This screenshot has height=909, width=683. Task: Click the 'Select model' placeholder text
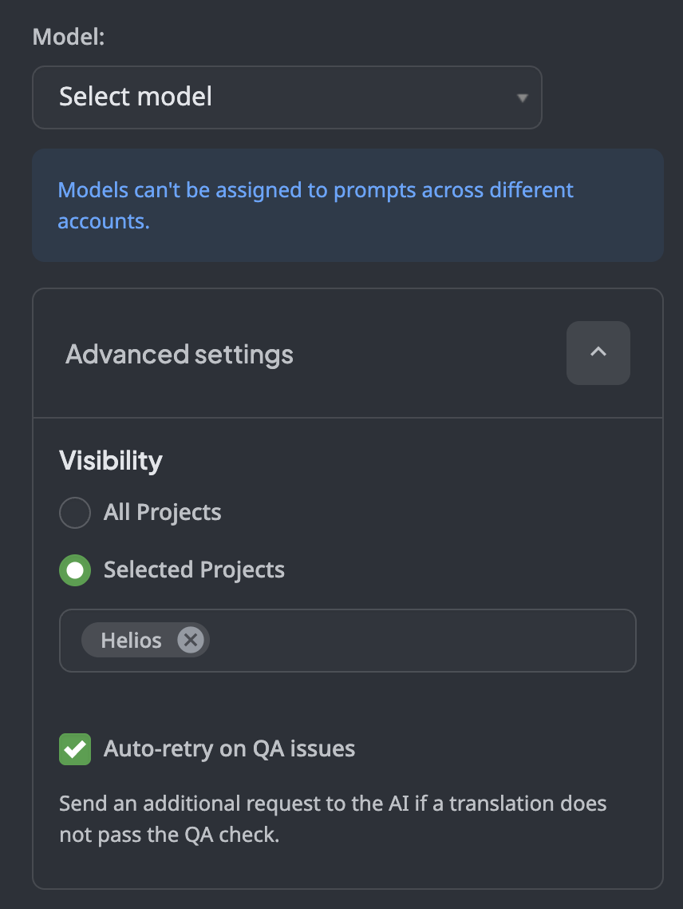click(136, 97)
